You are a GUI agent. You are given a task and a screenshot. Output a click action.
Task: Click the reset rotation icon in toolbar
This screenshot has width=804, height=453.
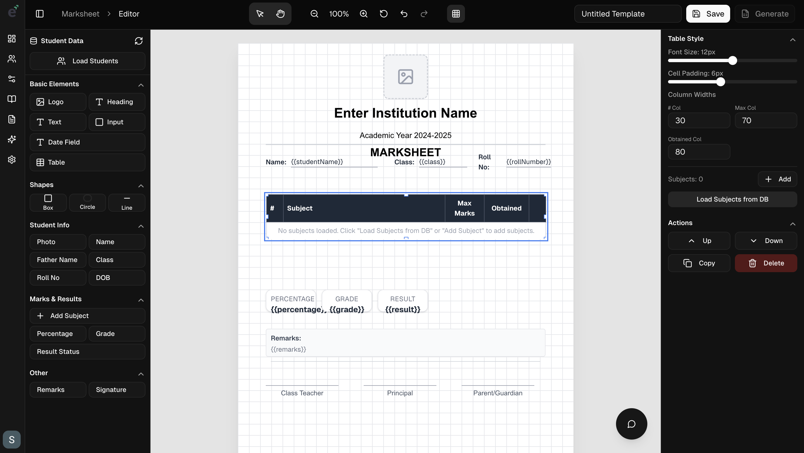pyautogui.click(x=384, y=14)
